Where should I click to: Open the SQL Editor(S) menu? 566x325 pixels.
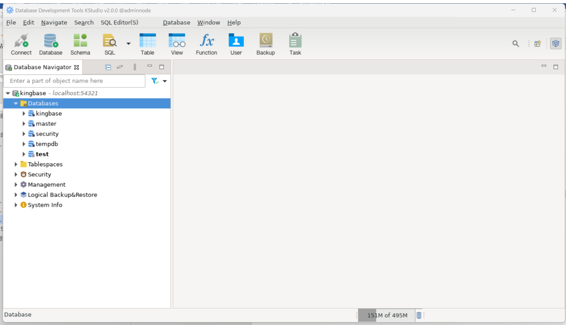coord(119,22)
